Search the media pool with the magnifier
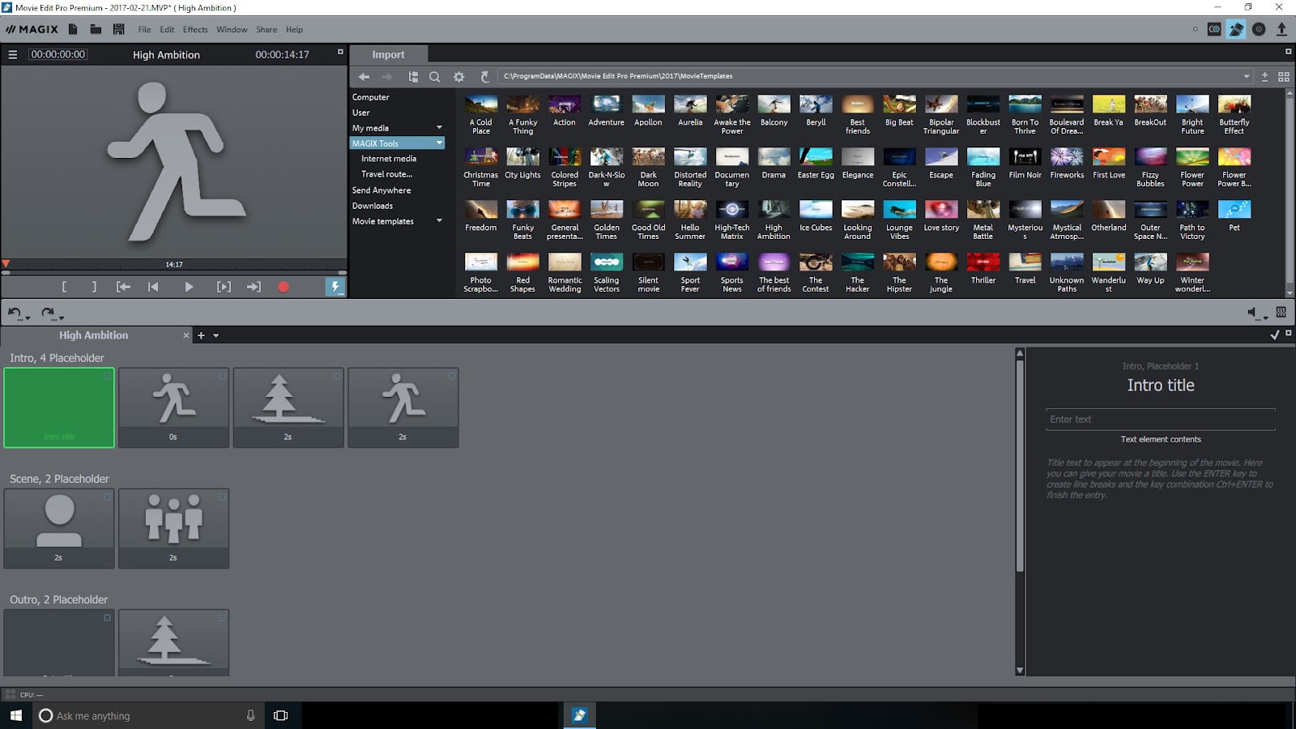This screenshot has height=729, width=1296. 435,77
